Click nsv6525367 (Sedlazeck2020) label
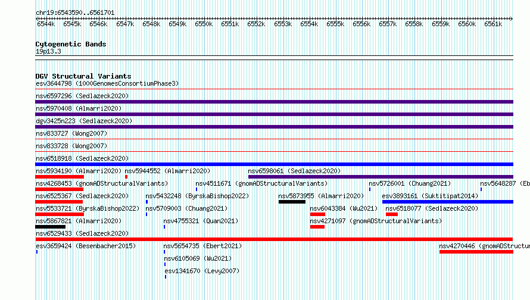Screen dimensions: 530x300 [82, 196]
